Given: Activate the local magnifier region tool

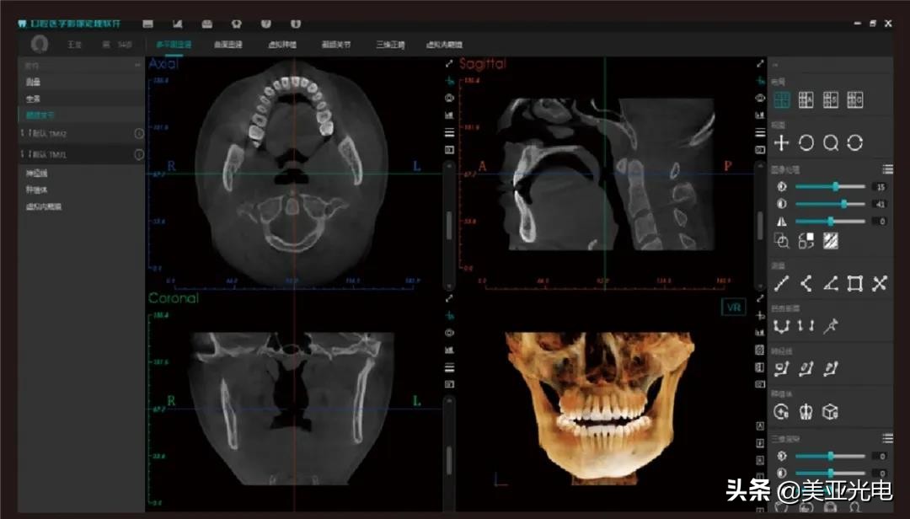Looking at the screenshot, I should 782,241.
